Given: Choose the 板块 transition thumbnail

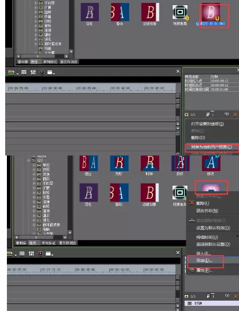Looking at the screenshot, I should tap(211, 164).
